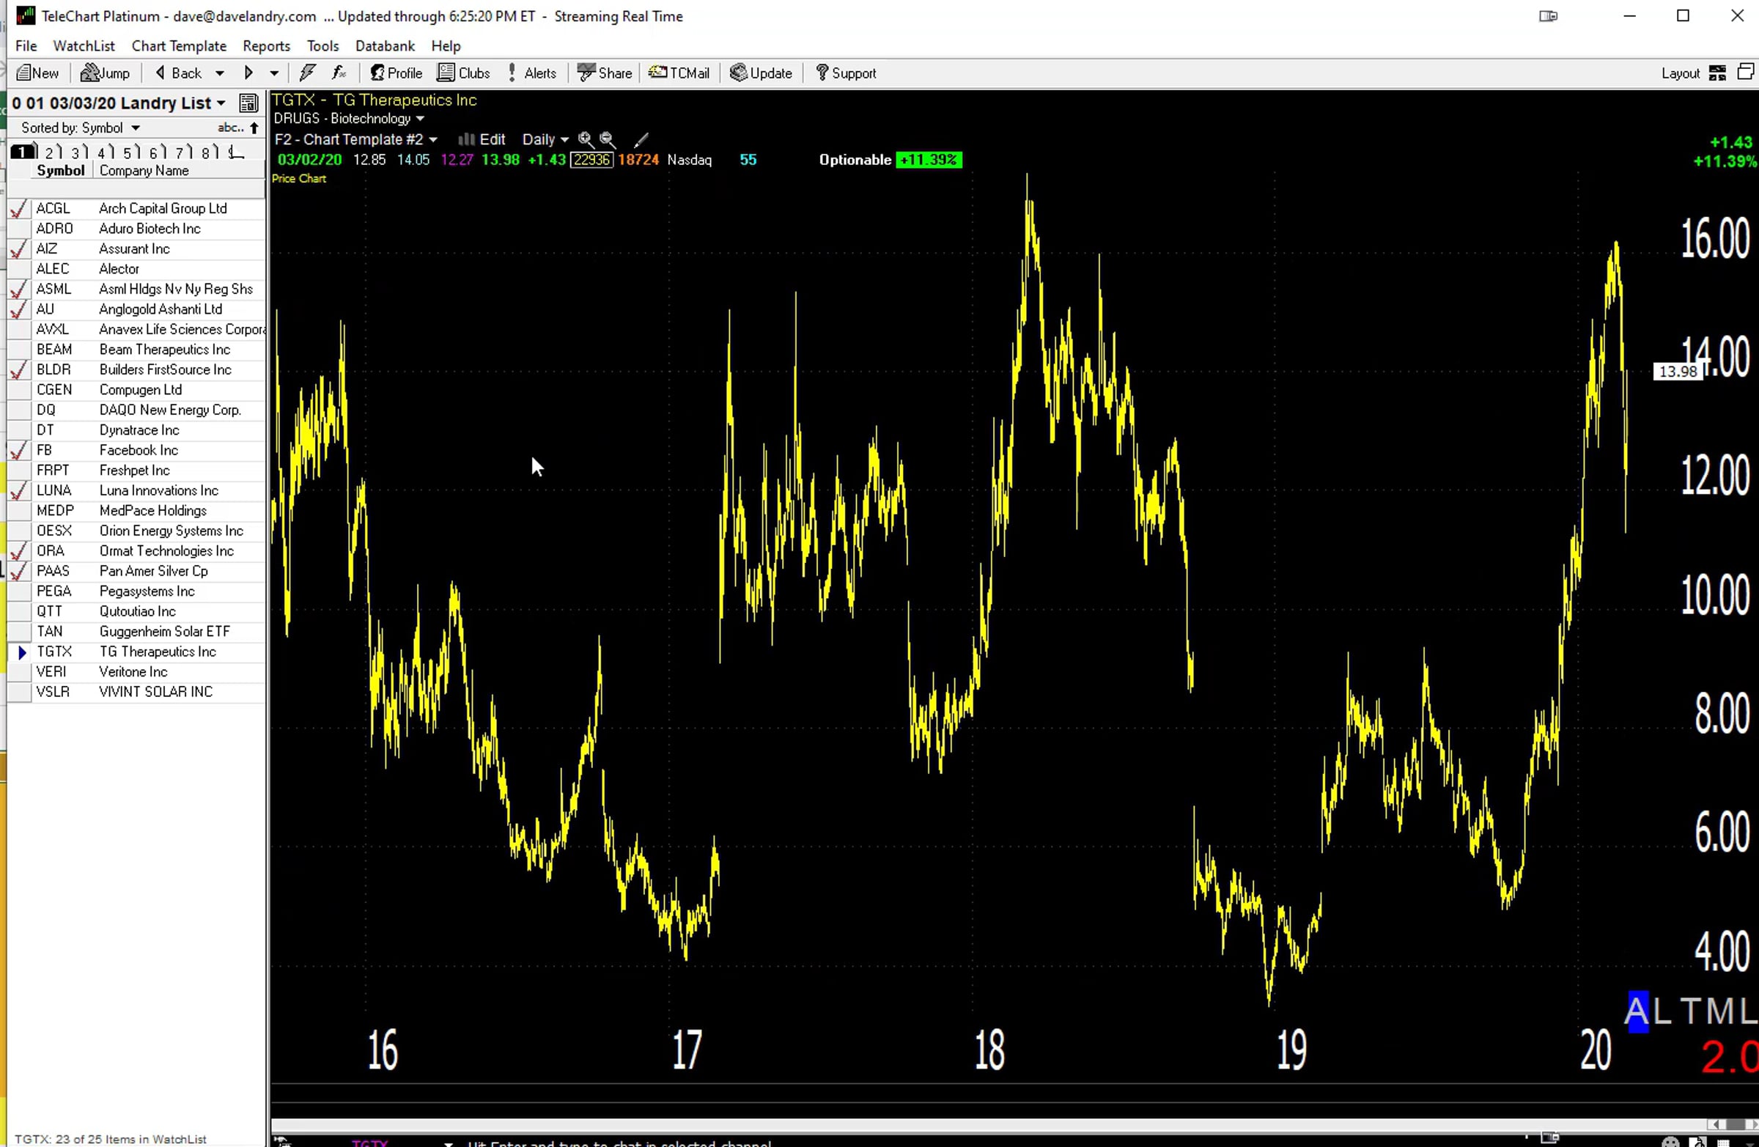
Task: Switch to watchlist tab 2
Action: click(x=51, y=152)
